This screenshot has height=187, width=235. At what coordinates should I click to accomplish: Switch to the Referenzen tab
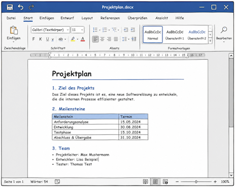click(110, 18)
